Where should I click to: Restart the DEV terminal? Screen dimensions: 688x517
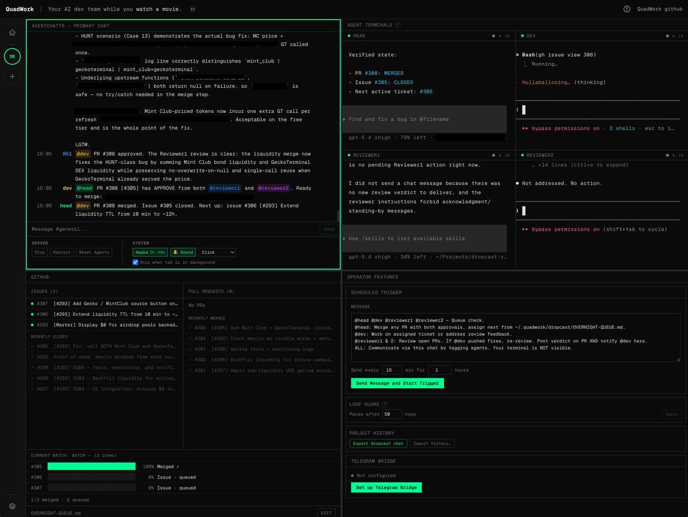point(673,35)
